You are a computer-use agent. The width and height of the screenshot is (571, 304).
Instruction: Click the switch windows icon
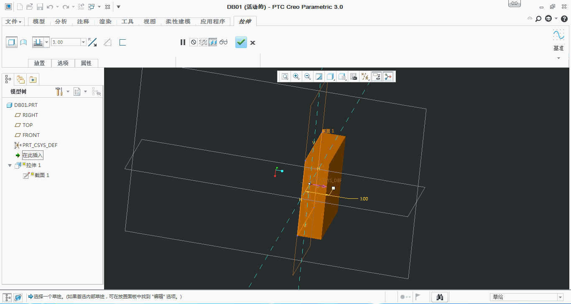pyautogui.click(x=92, y=7)
